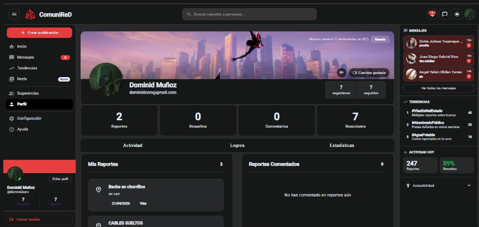The height and width of the screenshot is (227, 479).
Task: Click Ver todos los mensajes button
Action: [439, 88]
